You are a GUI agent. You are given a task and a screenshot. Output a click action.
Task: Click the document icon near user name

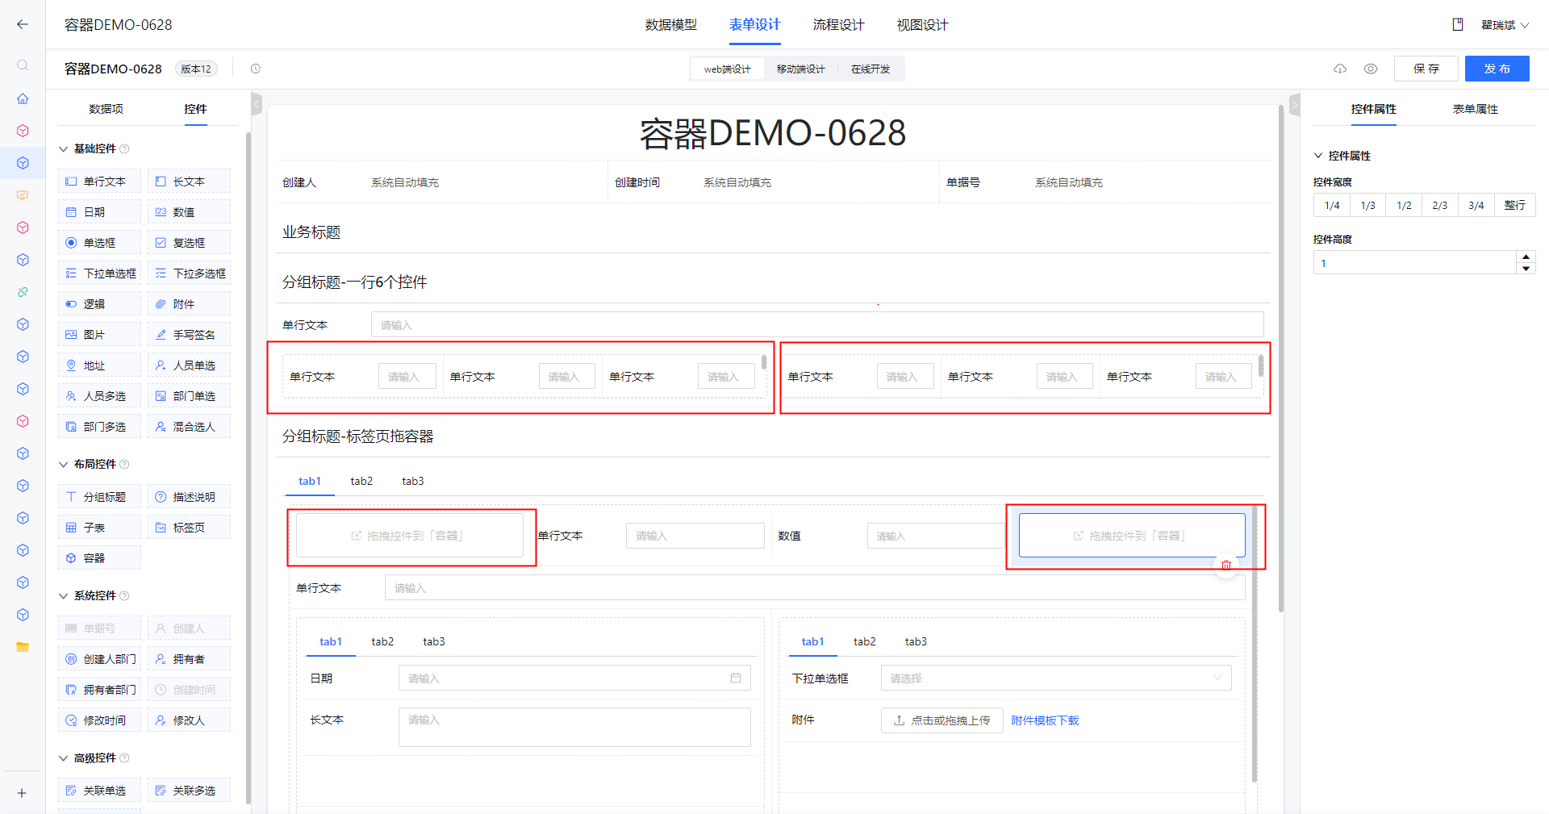[x=1458, y=24]
